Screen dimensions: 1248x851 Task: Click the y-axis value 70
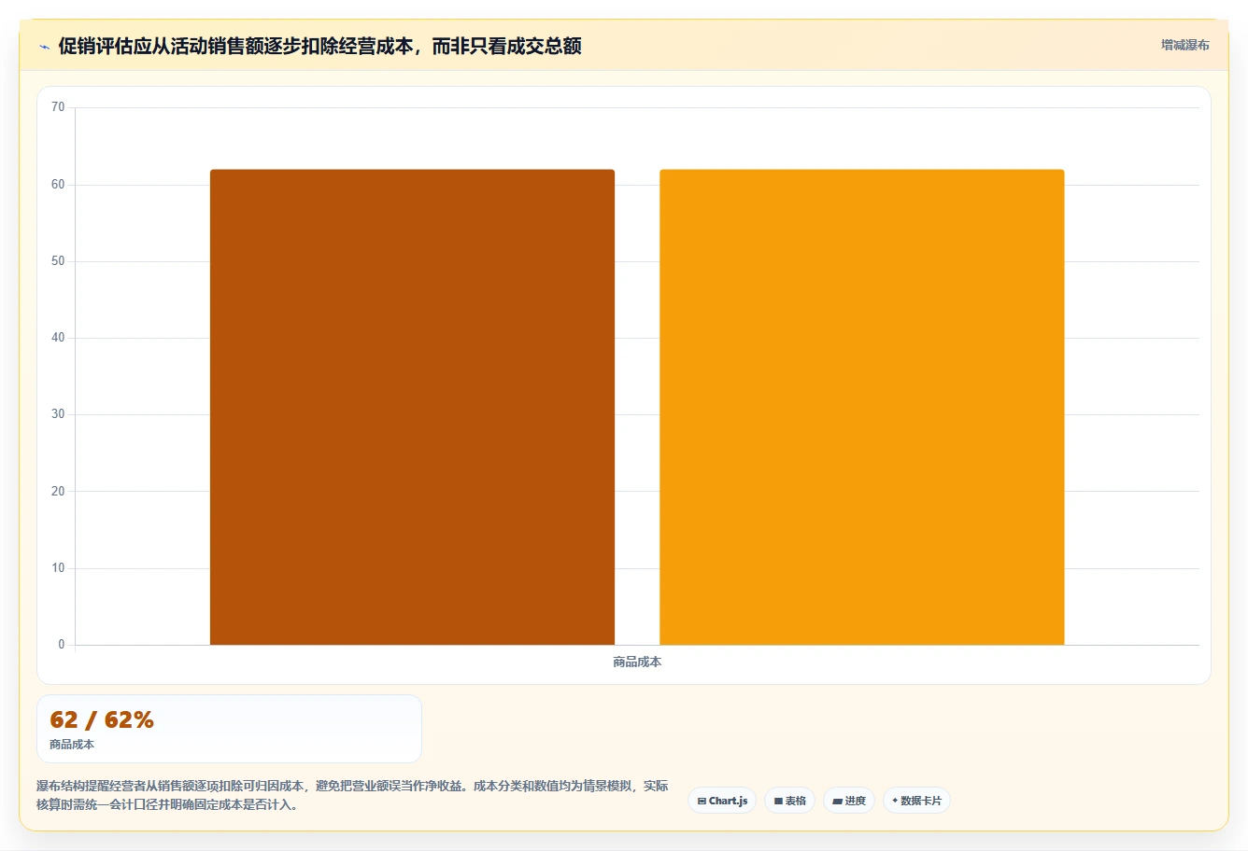tap(58, 107)
